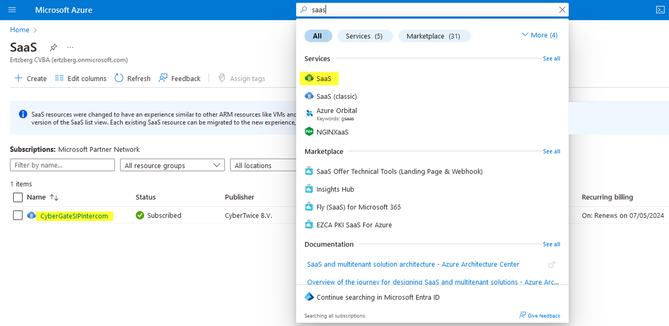Select the Marketplace (31) filter tab

pos(434,36)
